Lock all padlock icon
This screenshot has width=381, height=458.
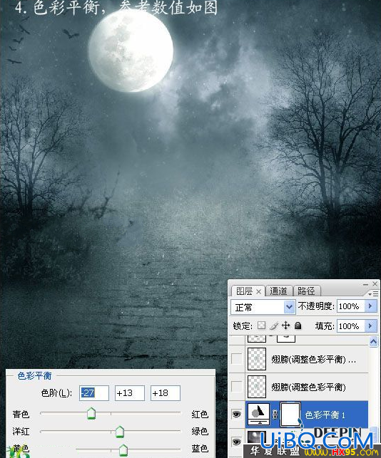pos(298,326)
